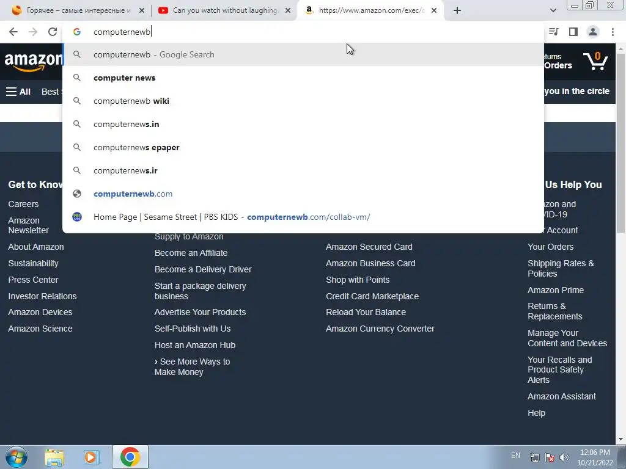Close the Amazon tab
This screenshot has width=626, height=469.
tap(434, 10)
